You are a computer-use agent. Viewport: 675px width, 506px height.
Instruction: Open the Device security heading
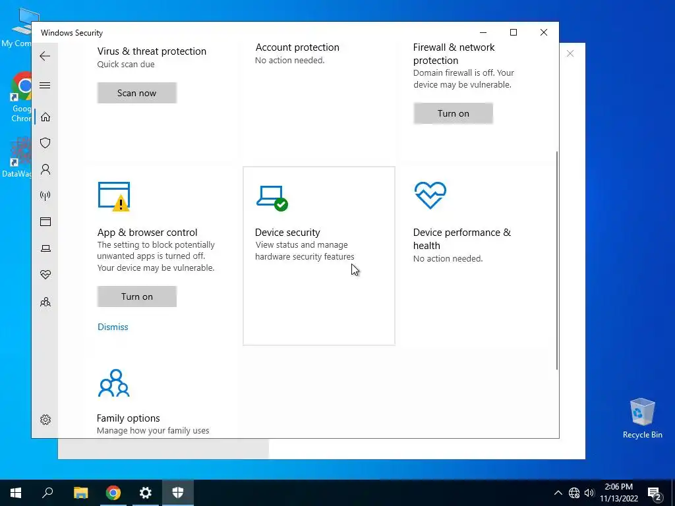pyautogui.click(x=287, y=233)
